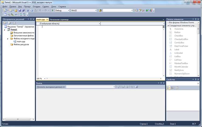Click the Solution Explorer horizontal scrollbar thumb
This screenshot has height=127, width=202.
[x=18, y=119]
